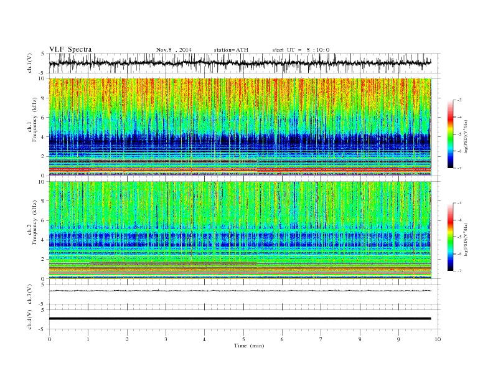Click the ch.3 voltage trace line
Viewport: 493px width, 381px height.
pyautogui.click(x=240, y=291)
